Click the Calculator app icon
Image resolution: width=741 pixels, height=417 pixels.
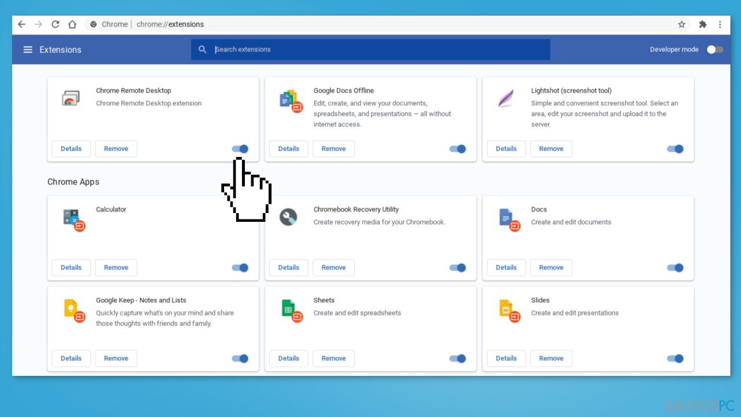pos(74,220)
